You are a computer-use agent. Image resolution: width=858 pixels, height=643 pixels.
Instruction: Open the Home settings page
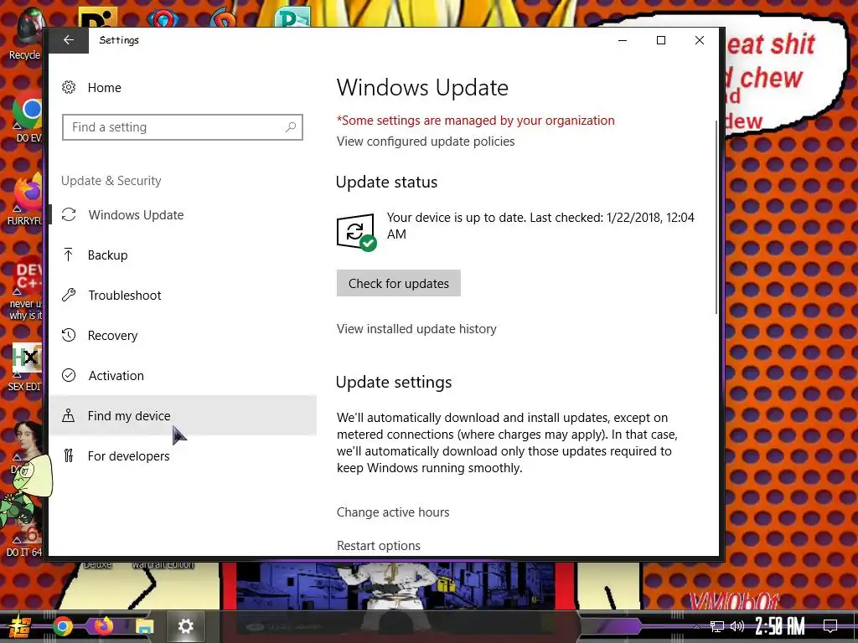(x=105, y=87)
